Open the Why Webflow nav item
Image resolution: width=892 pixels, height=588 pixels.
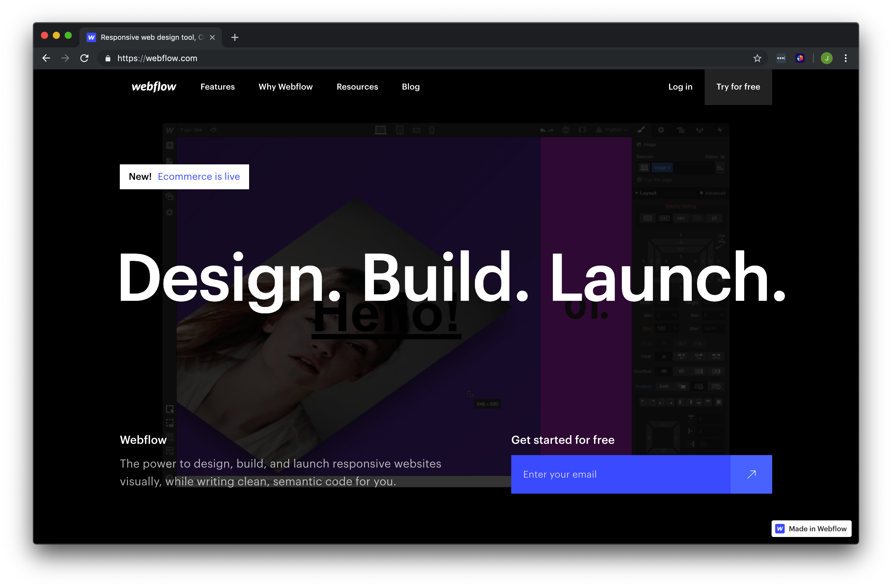pos(286,87)
